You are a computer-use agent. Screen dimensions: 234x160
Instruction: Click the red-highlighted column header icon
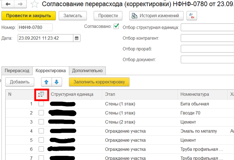coord(41,94)
